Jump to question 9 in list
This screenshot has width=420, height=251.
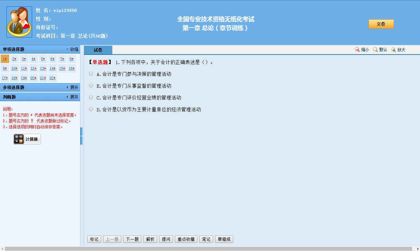click(x=5, y=69)
